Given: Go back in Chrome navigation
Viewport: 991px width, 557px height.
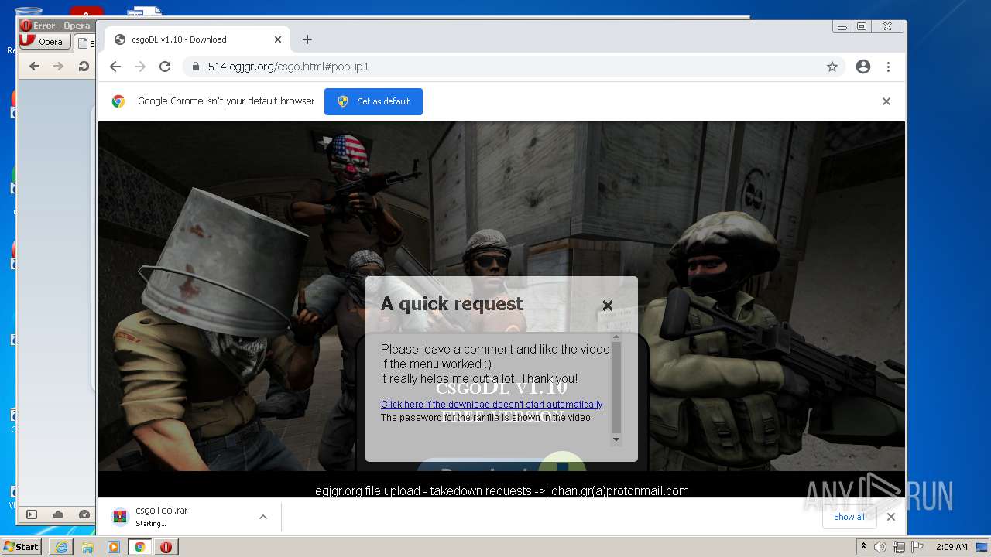Looking at the screenshot, I should tap(115, 67).
